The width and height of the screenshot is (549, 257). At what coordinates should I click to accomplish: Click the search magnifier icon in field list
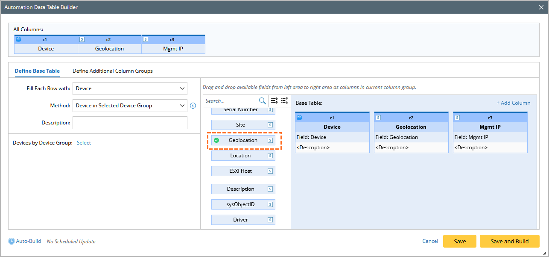point(262,101)
